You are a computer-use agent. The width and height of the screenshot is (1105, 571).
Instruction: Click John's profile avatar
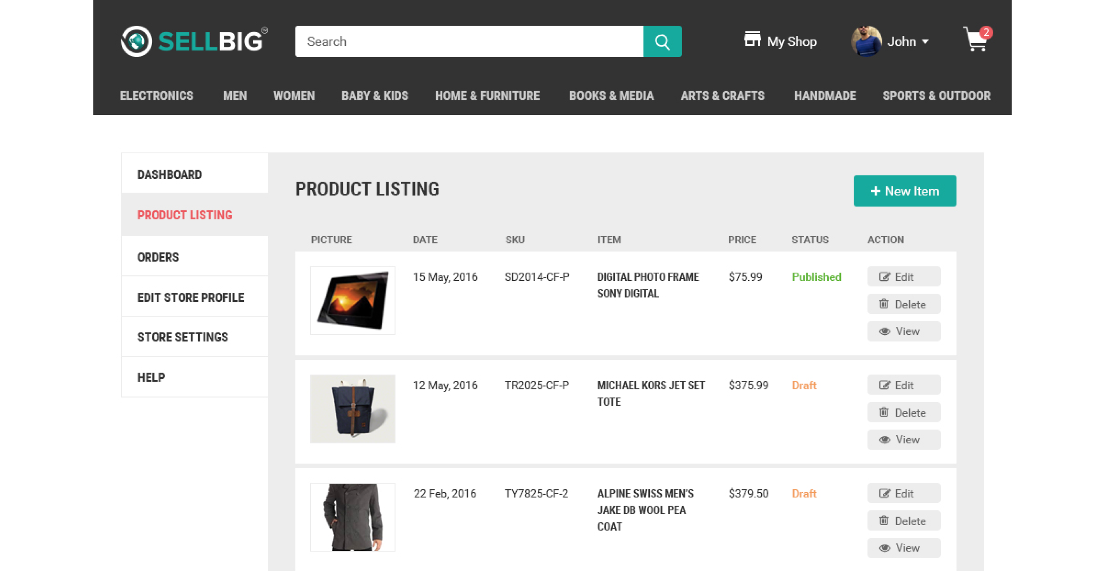(x=866, y=41)
